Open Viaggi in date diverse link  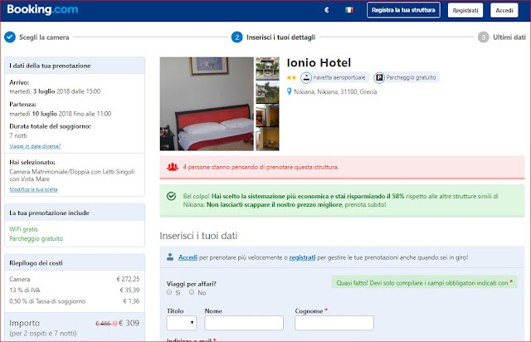pyautogui.click(x=35, y=146)
